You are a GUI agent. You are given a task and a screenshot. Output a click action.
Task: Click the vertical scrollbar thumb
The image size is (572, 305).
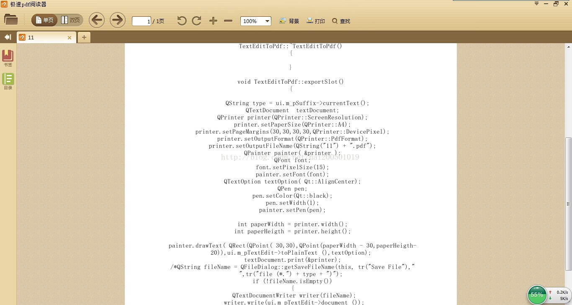tap(568, 204)
